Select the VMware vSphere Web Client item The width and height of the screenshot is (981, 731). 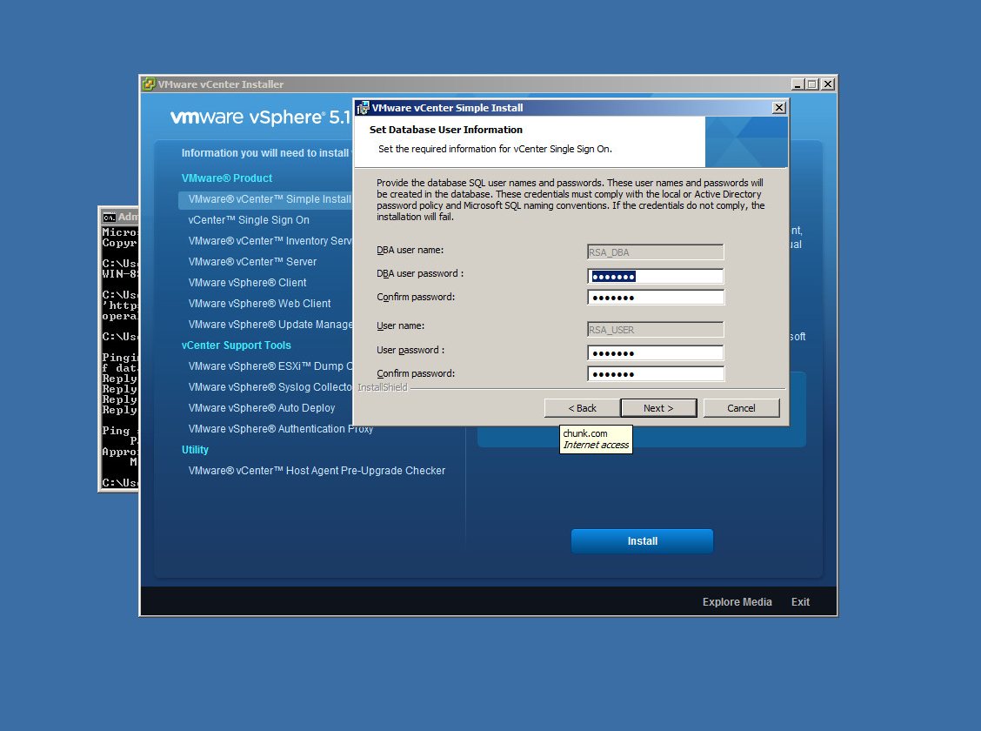pyautogui.click(x=259, y=304)
